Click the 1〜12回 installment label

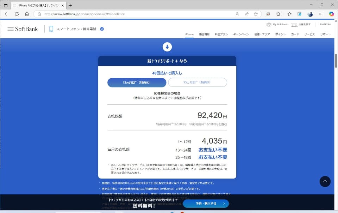point(184,142)
